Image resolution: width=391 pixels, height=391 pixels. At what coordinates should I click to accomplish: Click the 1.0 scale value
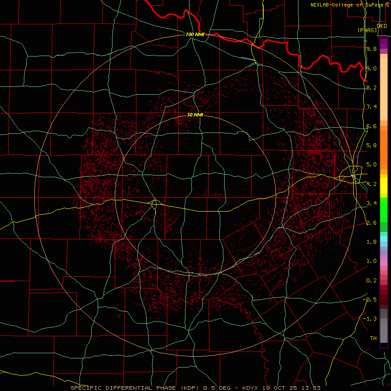point(371,261)
